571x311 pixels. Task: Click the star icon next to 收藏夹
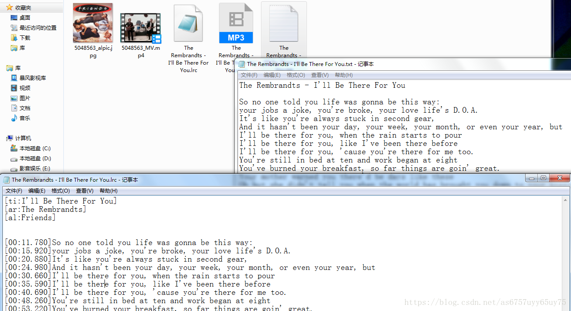(x=9, y=7)
